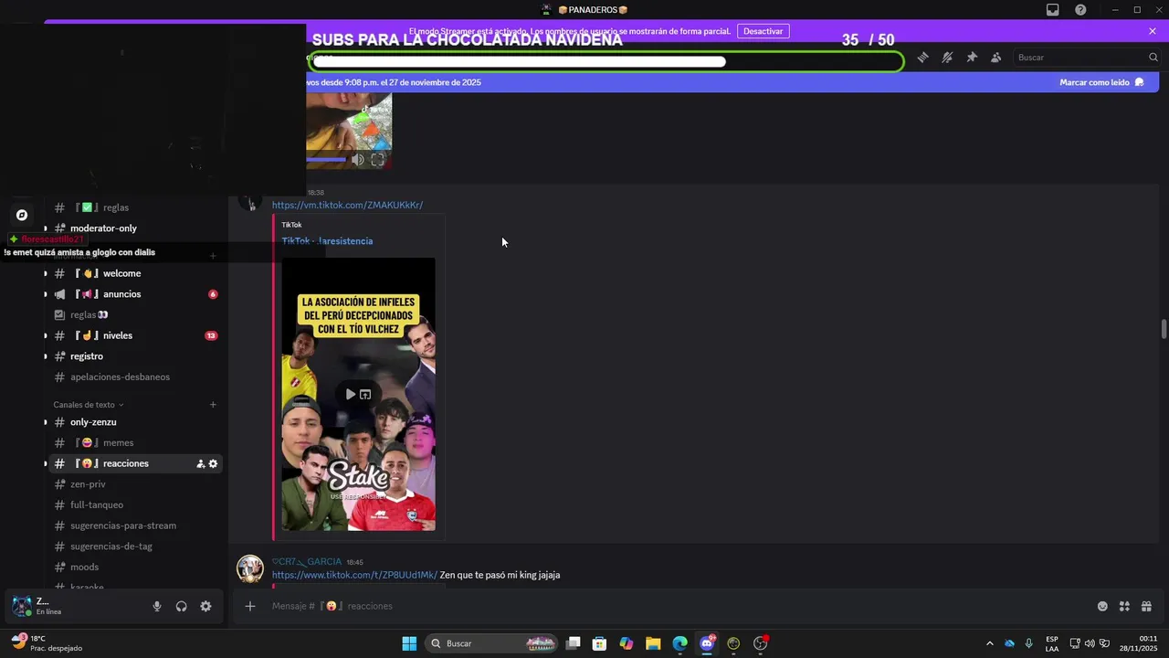Open the Discord inbox icon
This screenshot has height=658, width=1169.
[1053, 10]
